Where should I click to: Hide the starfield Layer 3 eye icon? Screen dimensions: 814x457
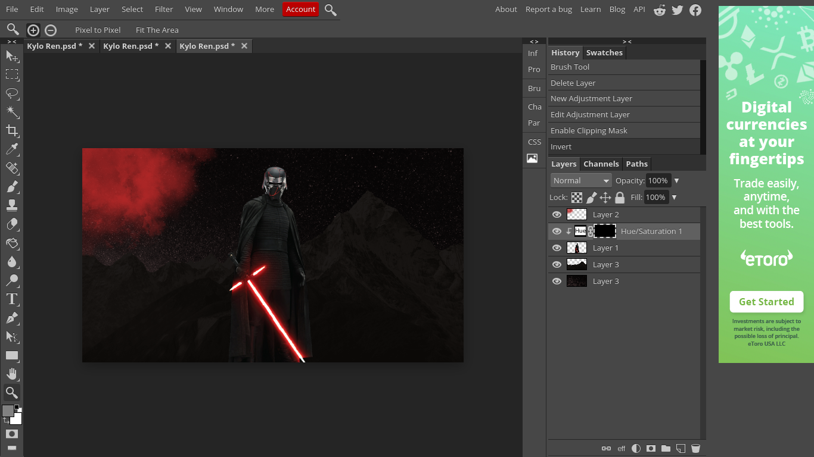(557, 281)
